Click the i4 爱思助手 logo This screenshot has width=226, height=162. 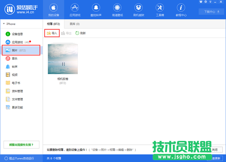pos(21,9)
